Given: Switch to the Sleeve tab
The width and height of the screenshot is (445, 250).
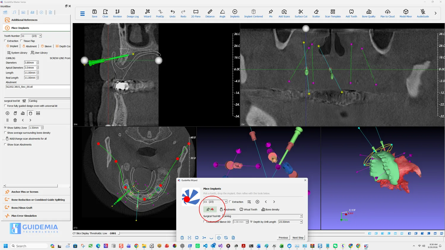Looking at the screenshot, I should pyautogui.click(x=46, y=46).
